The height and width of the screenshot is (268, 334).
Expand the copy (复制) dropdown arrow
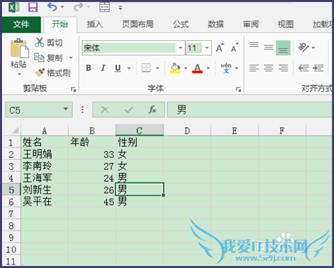[71, 58]
